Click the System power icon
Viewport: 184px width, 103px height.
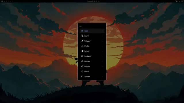(x=82, y=76)
